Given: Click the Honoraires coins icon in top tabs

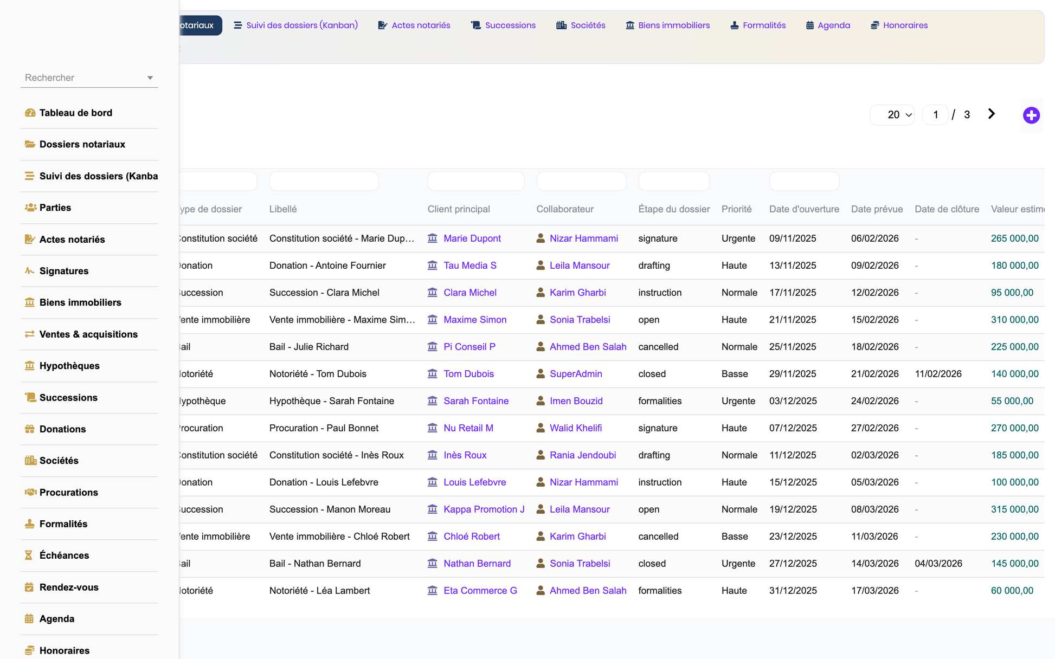Looking at the screenshot, I should [874, 25].
